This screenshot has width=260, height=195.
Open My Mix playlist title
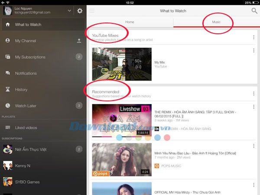(x=159, y=62)
